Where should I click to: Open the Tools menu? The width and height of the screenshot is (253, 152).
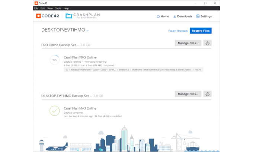(58, 9)
